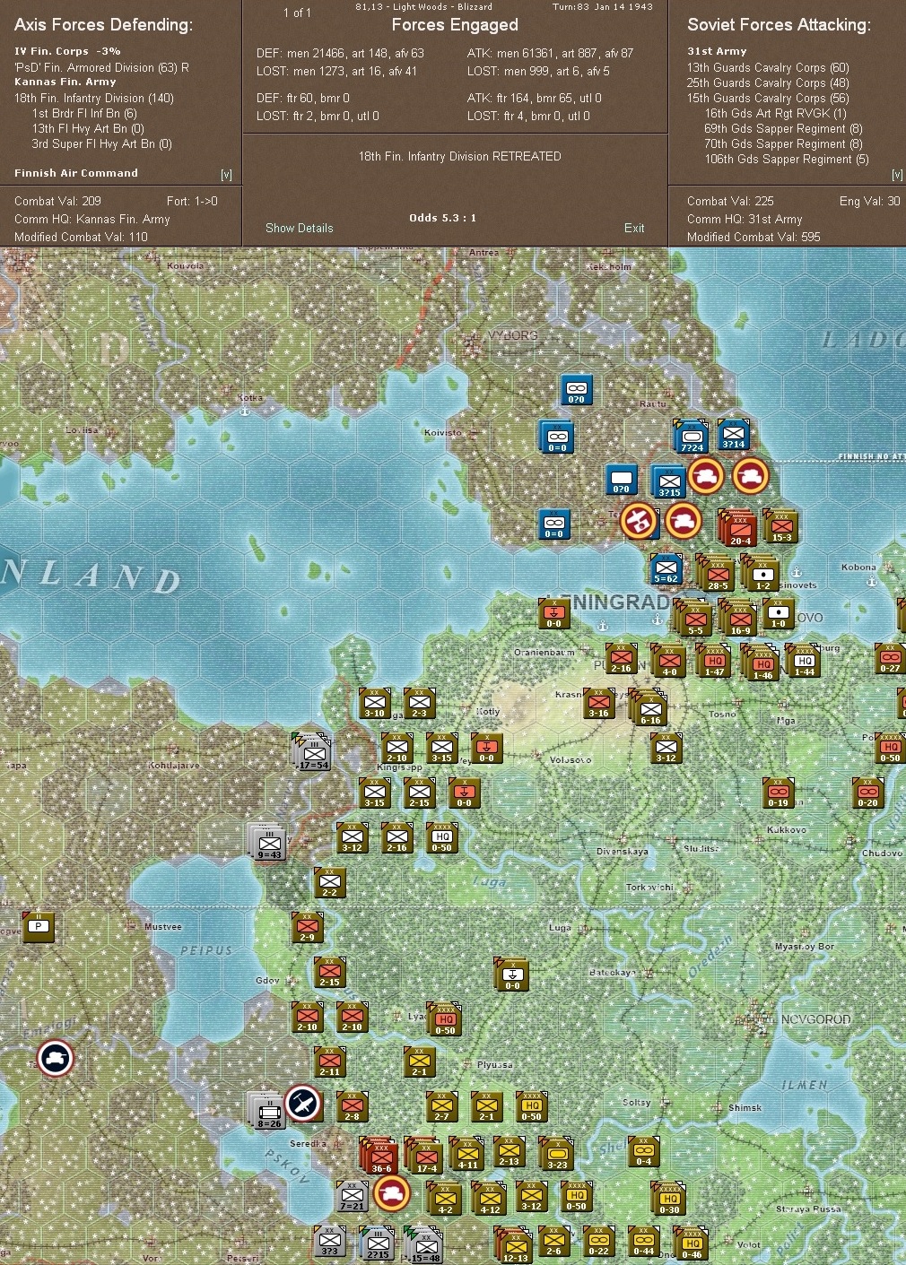This screenshot has height=1265, width=906.
Task: Click tank marker near western map edge
Action: coord(56,1059)
